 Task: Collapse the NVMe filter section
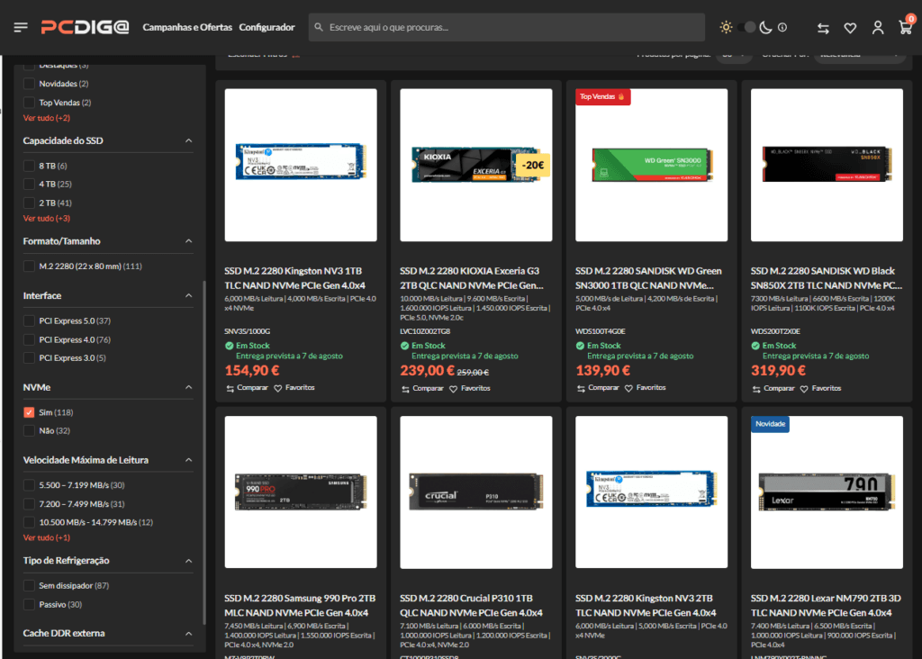(x=188, y=387)
